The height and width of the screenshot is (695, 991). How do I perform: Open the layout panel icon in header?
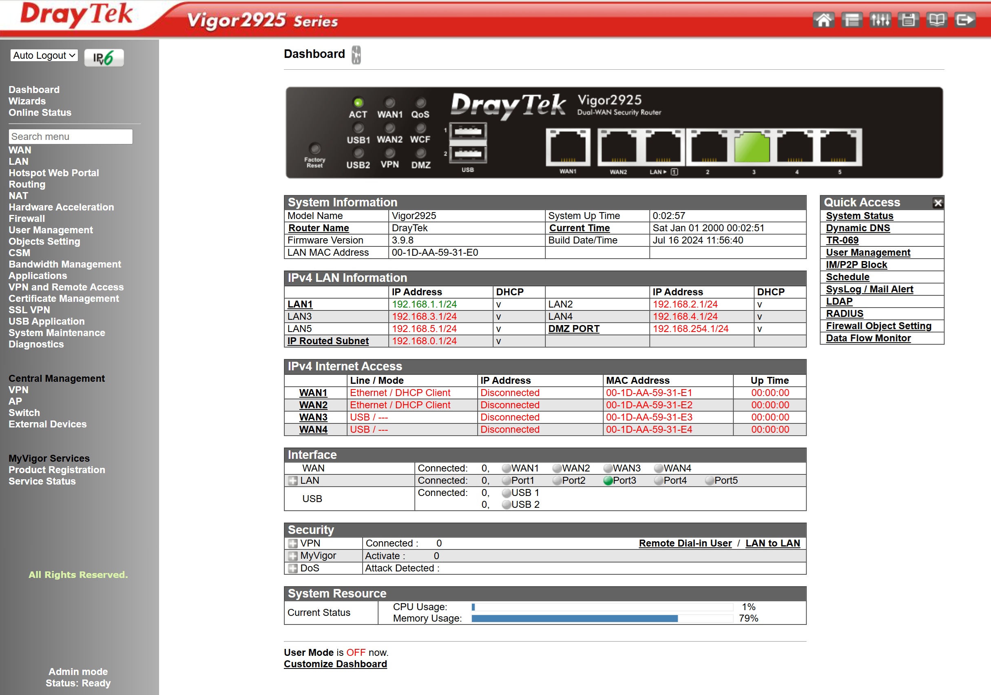coord(852,20)
